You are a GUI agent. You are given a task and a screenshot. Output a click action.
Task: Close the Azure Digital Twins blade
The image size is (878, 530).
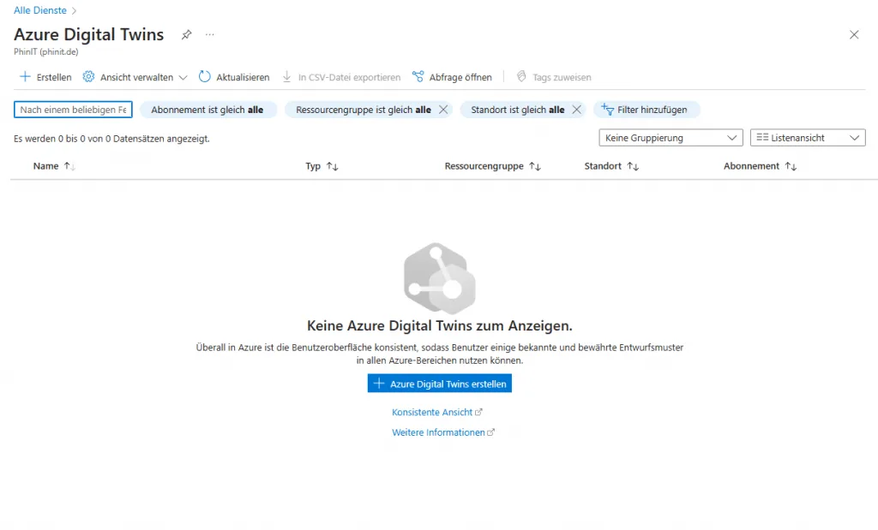click(x=854, y=35)
